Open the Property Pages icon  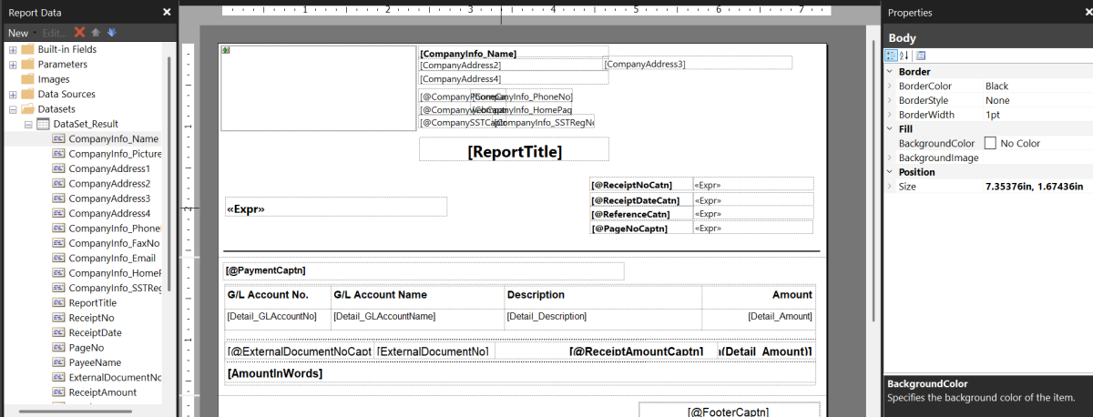tap(922, 56)
